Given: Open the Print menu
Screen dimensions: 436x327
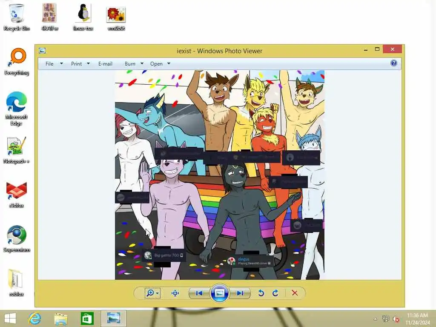Looking at the screenshot, I should [77, 64].
